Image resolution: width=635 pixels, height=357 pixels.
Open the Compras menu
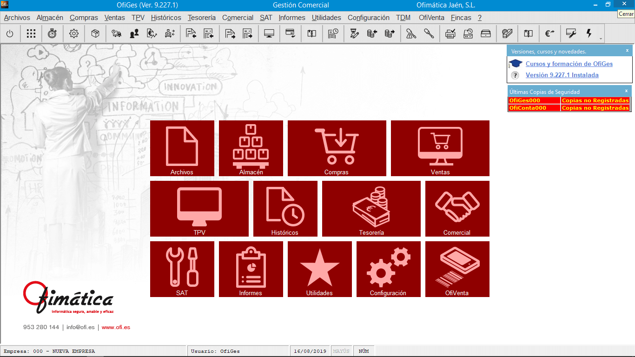[84, 18]
